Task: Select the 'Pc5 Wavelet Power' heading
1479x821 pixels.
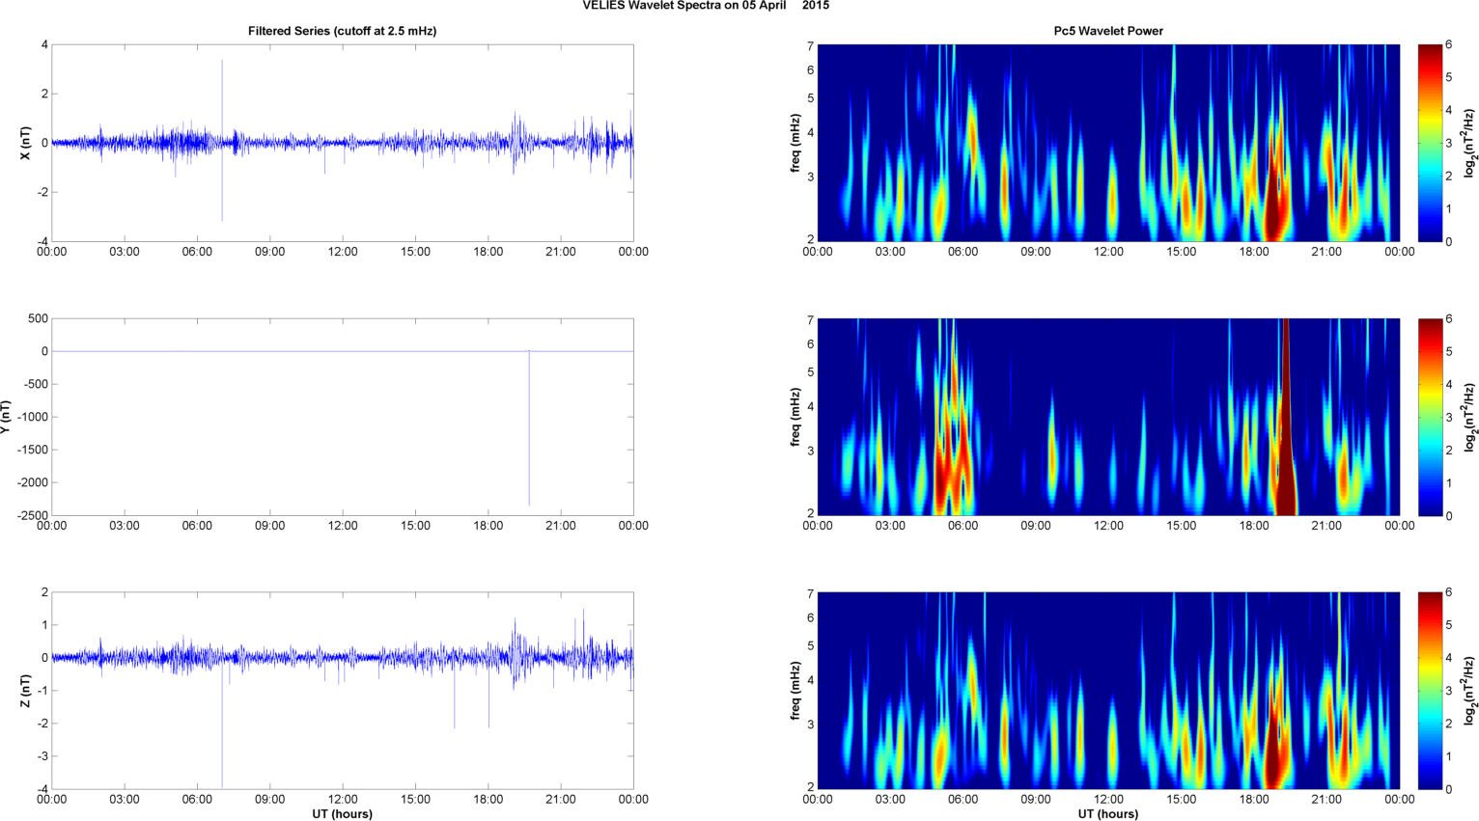Action: click(1108, 31)
